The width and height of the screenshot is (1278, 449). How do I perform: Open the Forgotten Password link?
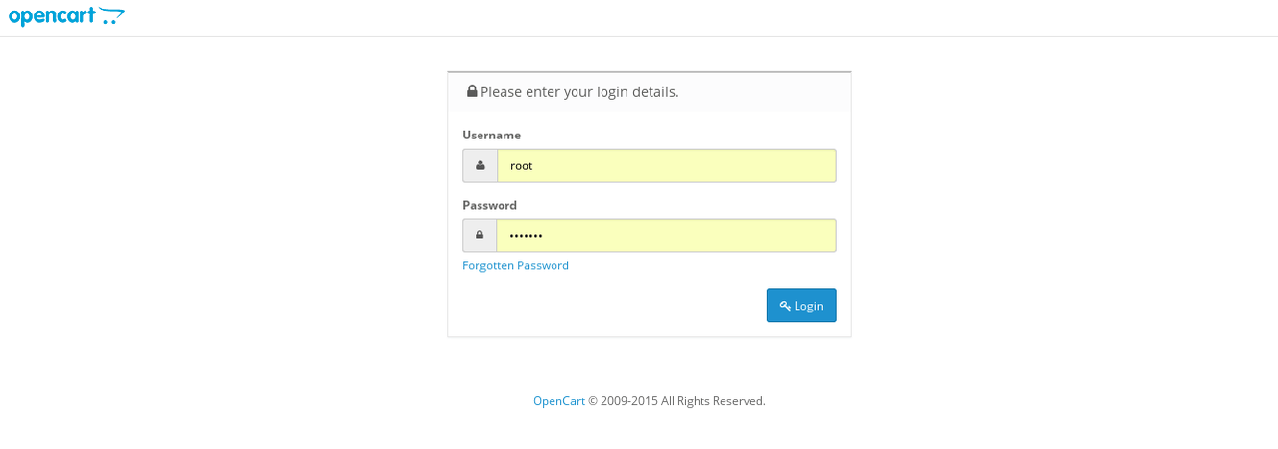point(515,265)
